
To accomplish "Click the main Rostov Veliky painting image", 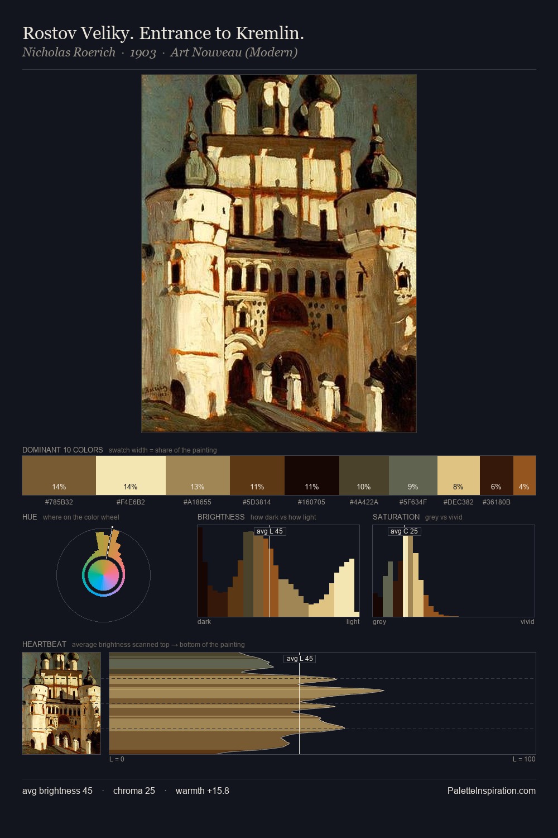I will [x=279, y=253].
